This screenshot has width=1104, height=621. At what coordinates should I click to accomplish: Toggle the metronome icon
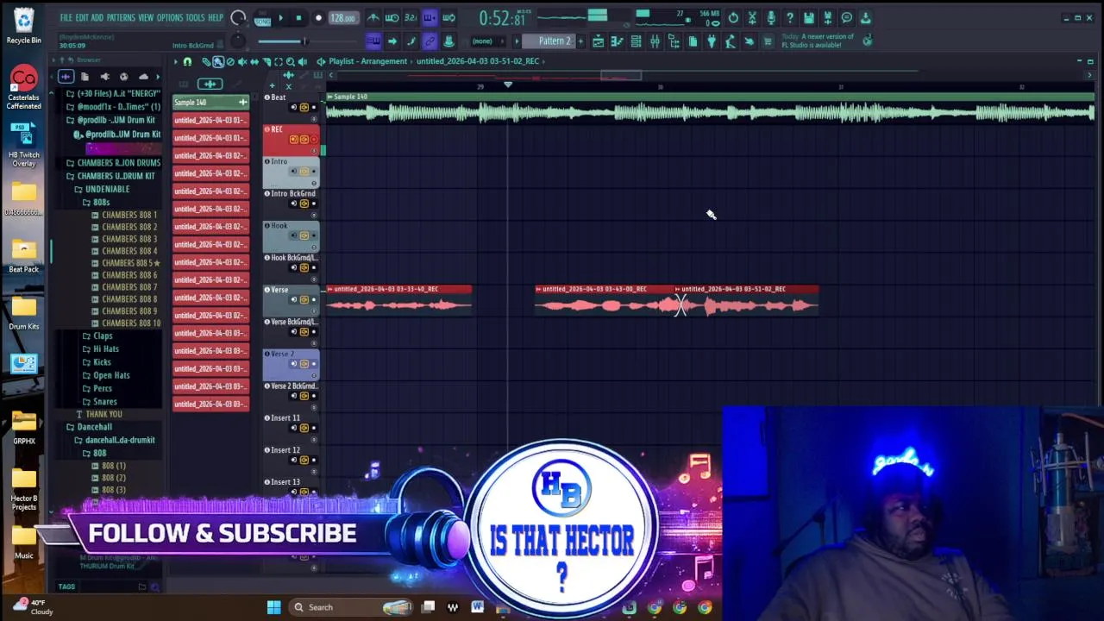(373, 17)
